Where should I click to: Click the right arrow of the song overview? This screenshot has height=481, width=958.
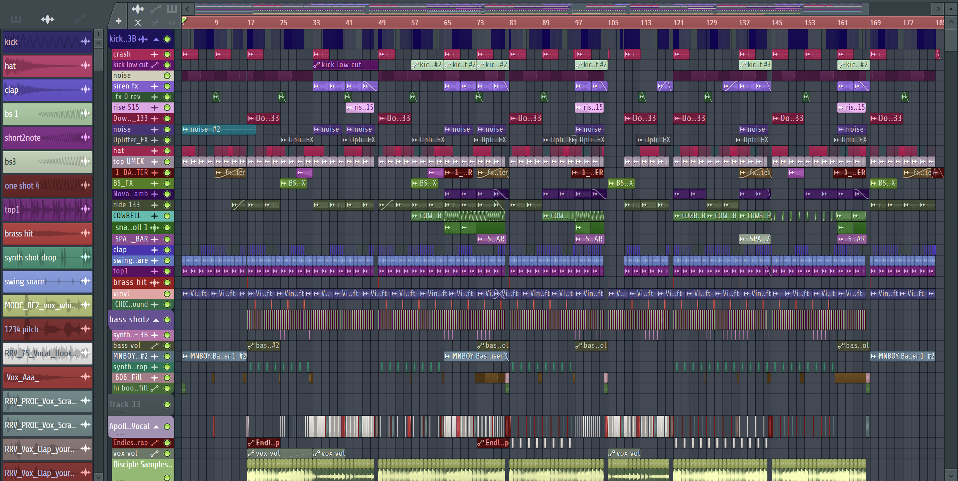point(938,9)
